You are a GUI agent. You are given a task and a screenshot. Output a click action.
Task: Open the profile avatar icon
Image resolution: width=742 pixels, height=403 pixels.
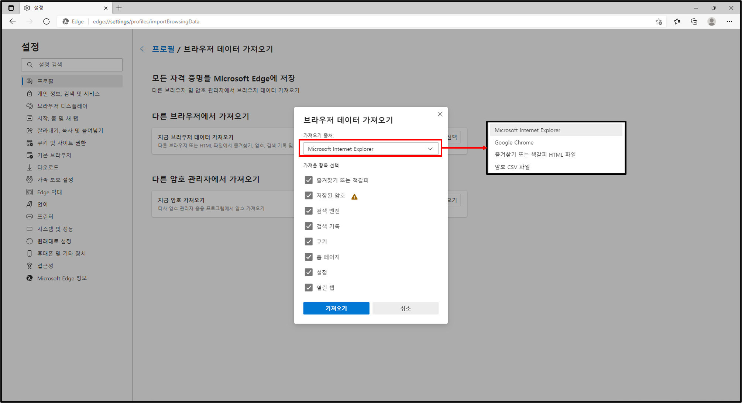point(712,21)
